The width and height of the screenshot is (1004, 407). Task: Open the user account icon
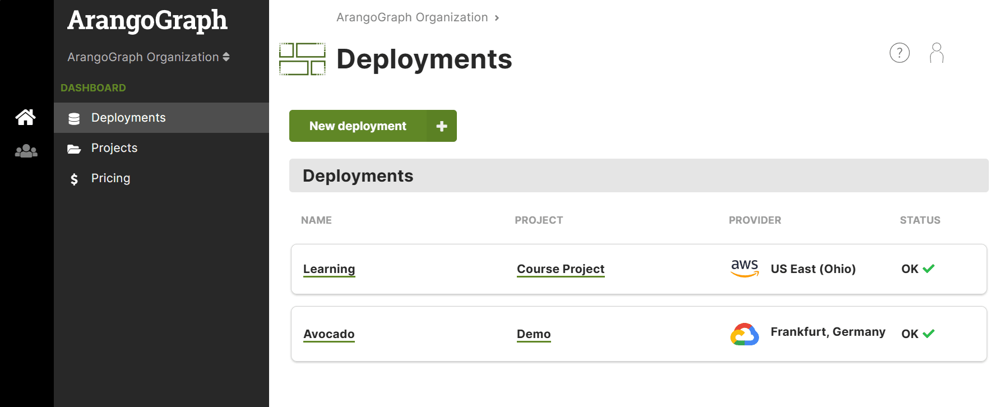pyautogui.click(x=937, y=53)
